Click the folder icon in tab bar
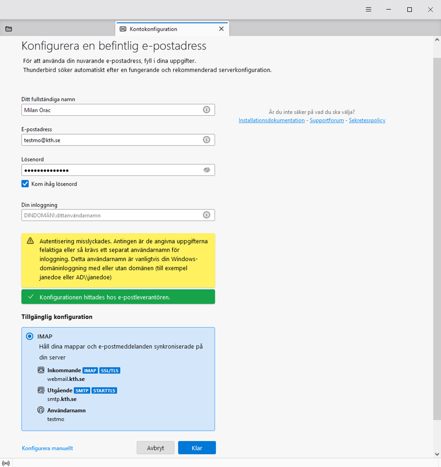 tap(8, 29)
